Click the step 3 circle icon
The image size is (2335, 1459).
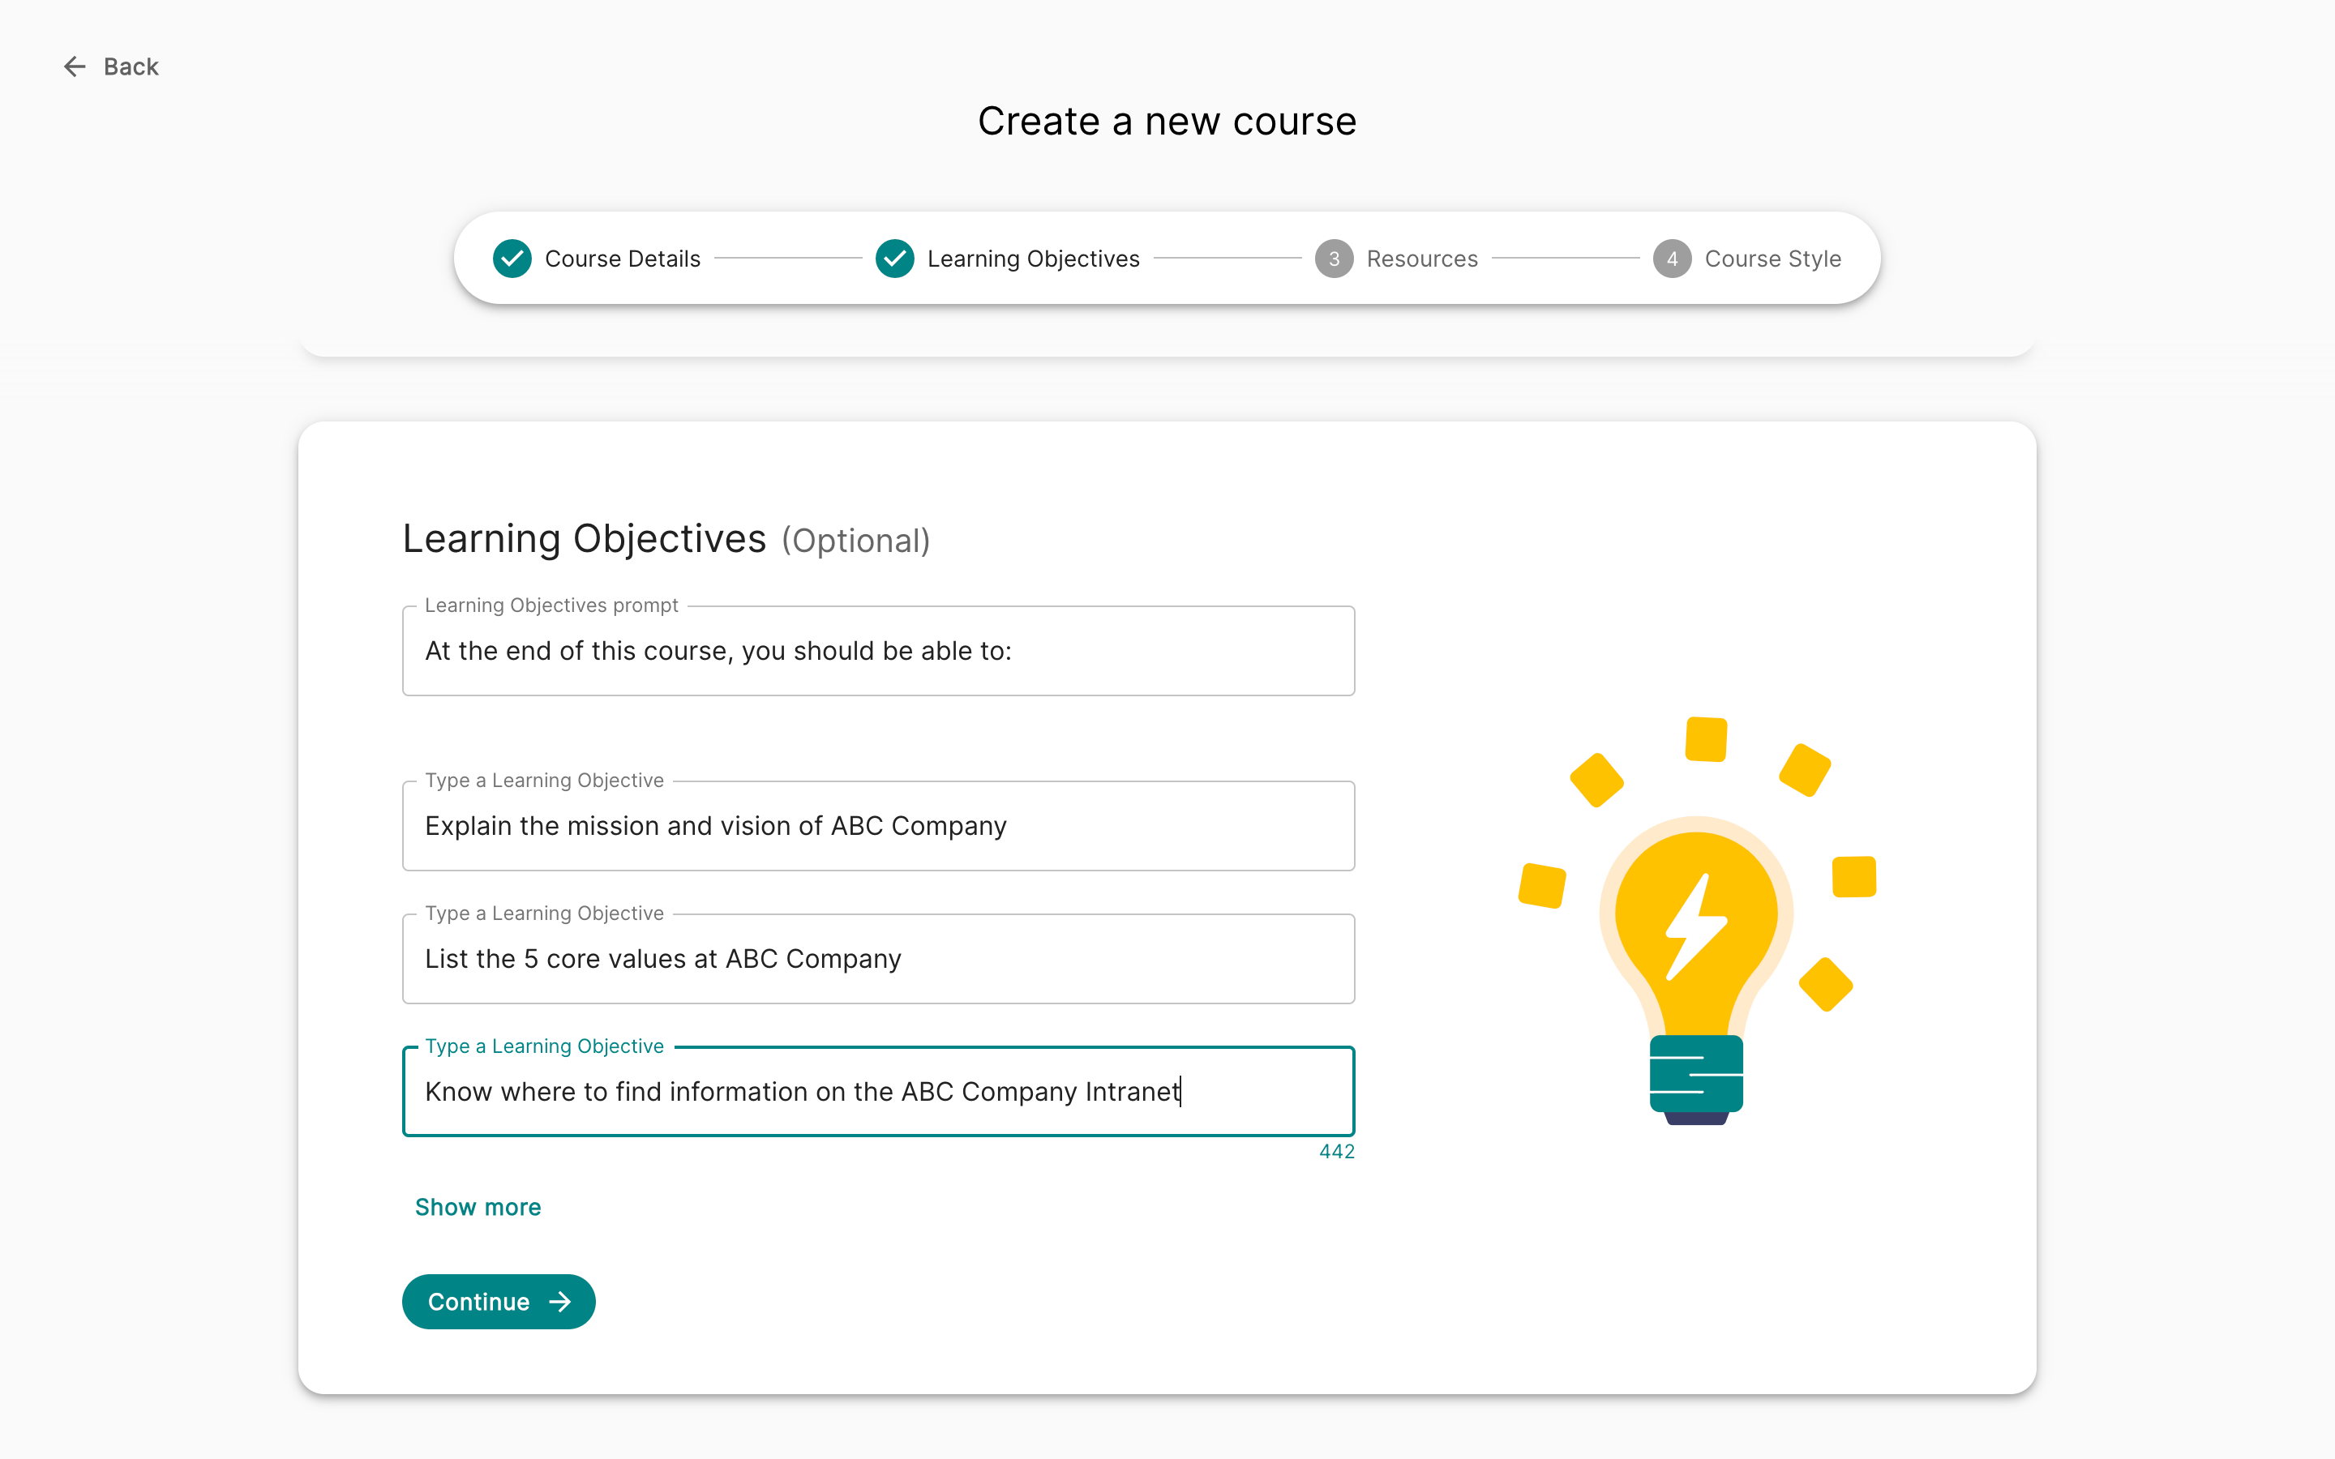coord(1334,259)
